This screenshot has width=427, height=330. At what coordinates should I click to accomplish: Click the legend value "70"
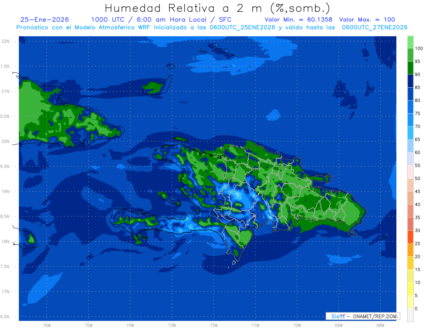coord(418,126)
